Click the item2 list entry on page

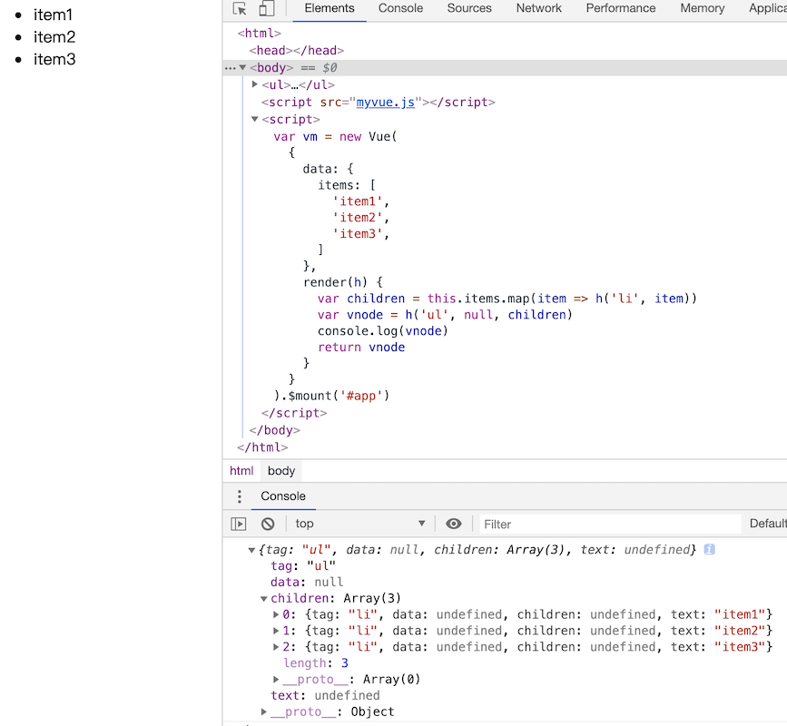54,37
